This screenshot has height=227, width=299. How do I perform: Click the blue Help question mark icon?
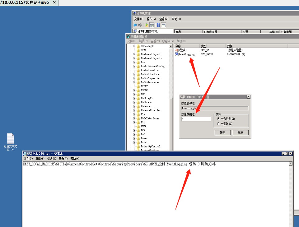pyautogui.click(x=158, y=25)
